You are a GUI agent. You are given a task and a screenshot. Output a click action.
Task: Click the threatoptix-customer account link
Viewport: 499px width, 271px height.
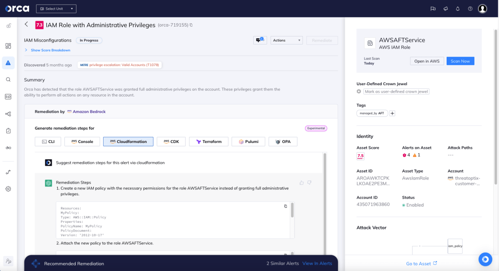pyautogui.click(x=467, y=181)
